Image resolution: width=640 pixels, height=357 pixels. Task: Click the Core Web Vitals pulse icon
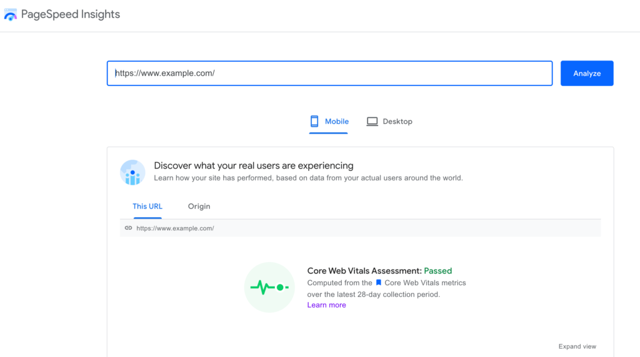(269, 287)
